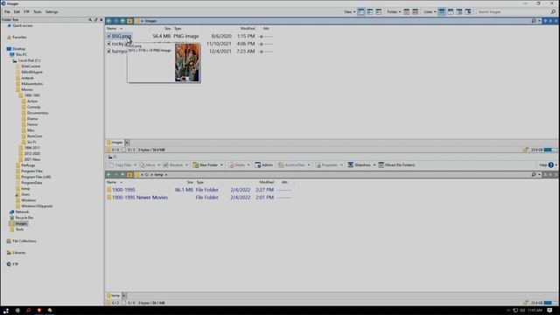Sort upper pane by Modified column
This screenshot has width=560, height=315.
point(247,29)
